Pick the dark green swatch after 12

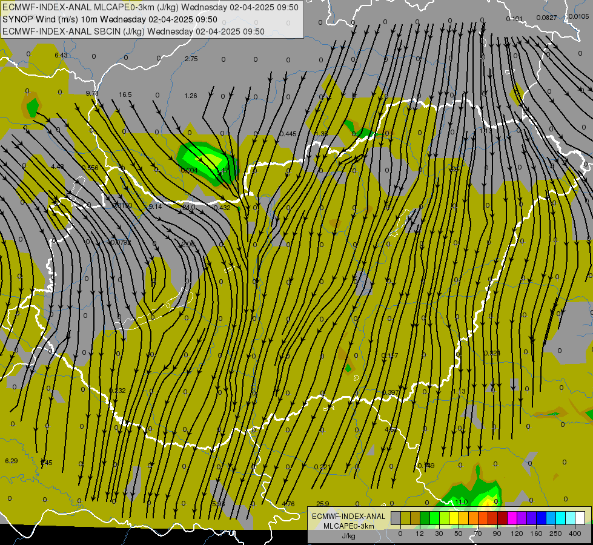click(x=425, y=518)
